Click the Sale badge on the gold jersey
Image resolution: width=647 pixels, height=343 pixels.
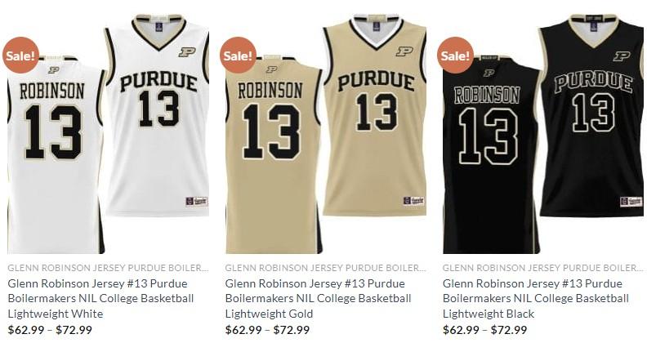[238, 56]
